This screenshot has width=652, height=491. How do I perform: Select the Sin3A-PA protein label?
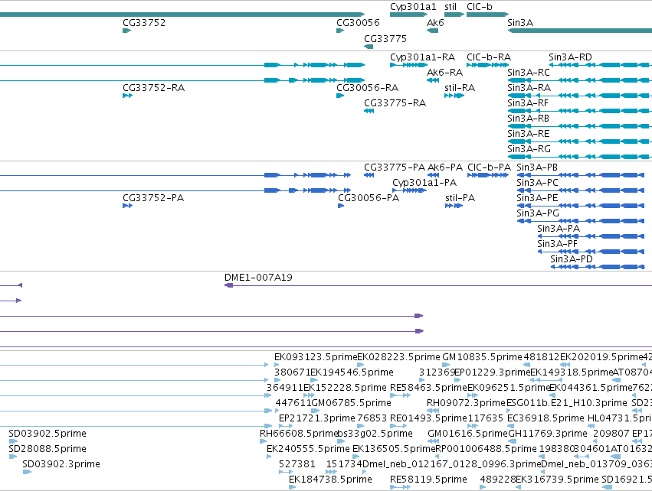click(x=559, y=229)
